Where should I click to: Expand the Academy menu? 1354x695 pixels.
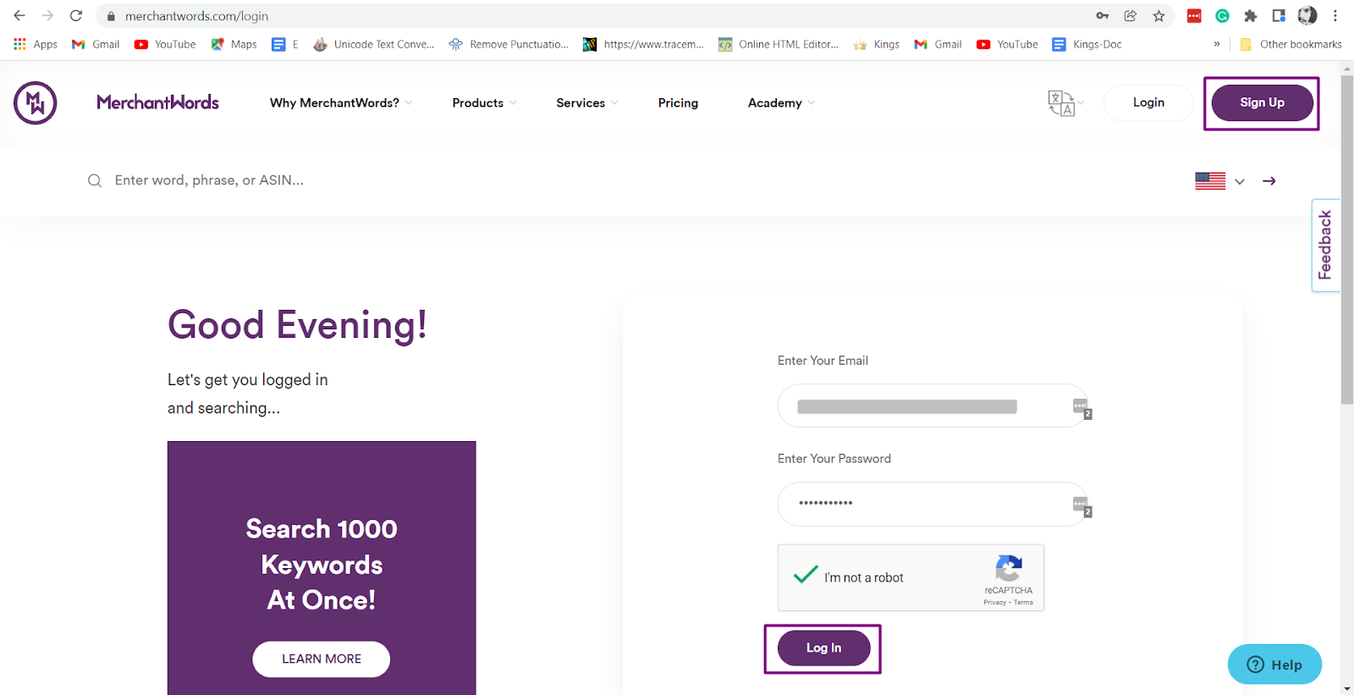[x=781, y=103]
